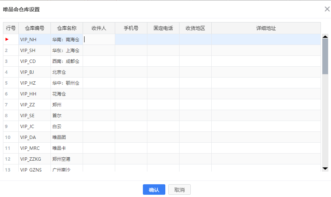Select the VIP_HH warehouse code cell
331x197 pixels.
[35, 94]
